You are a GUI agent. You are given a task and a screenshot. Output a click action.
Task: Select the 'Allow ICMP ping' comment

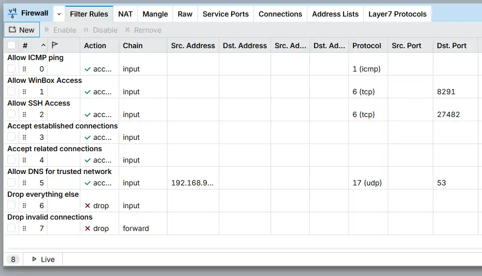click(x=35, y=57)
